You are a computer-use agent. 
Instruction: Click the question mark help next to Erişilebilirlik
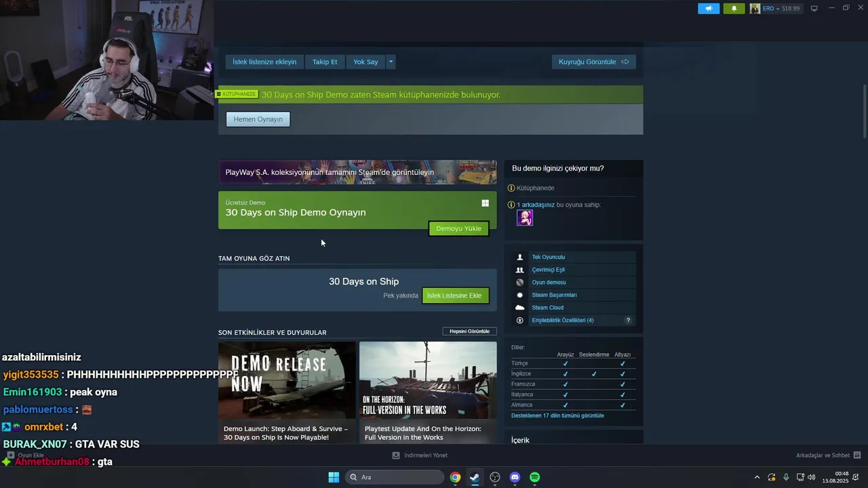tap(628, 320)
